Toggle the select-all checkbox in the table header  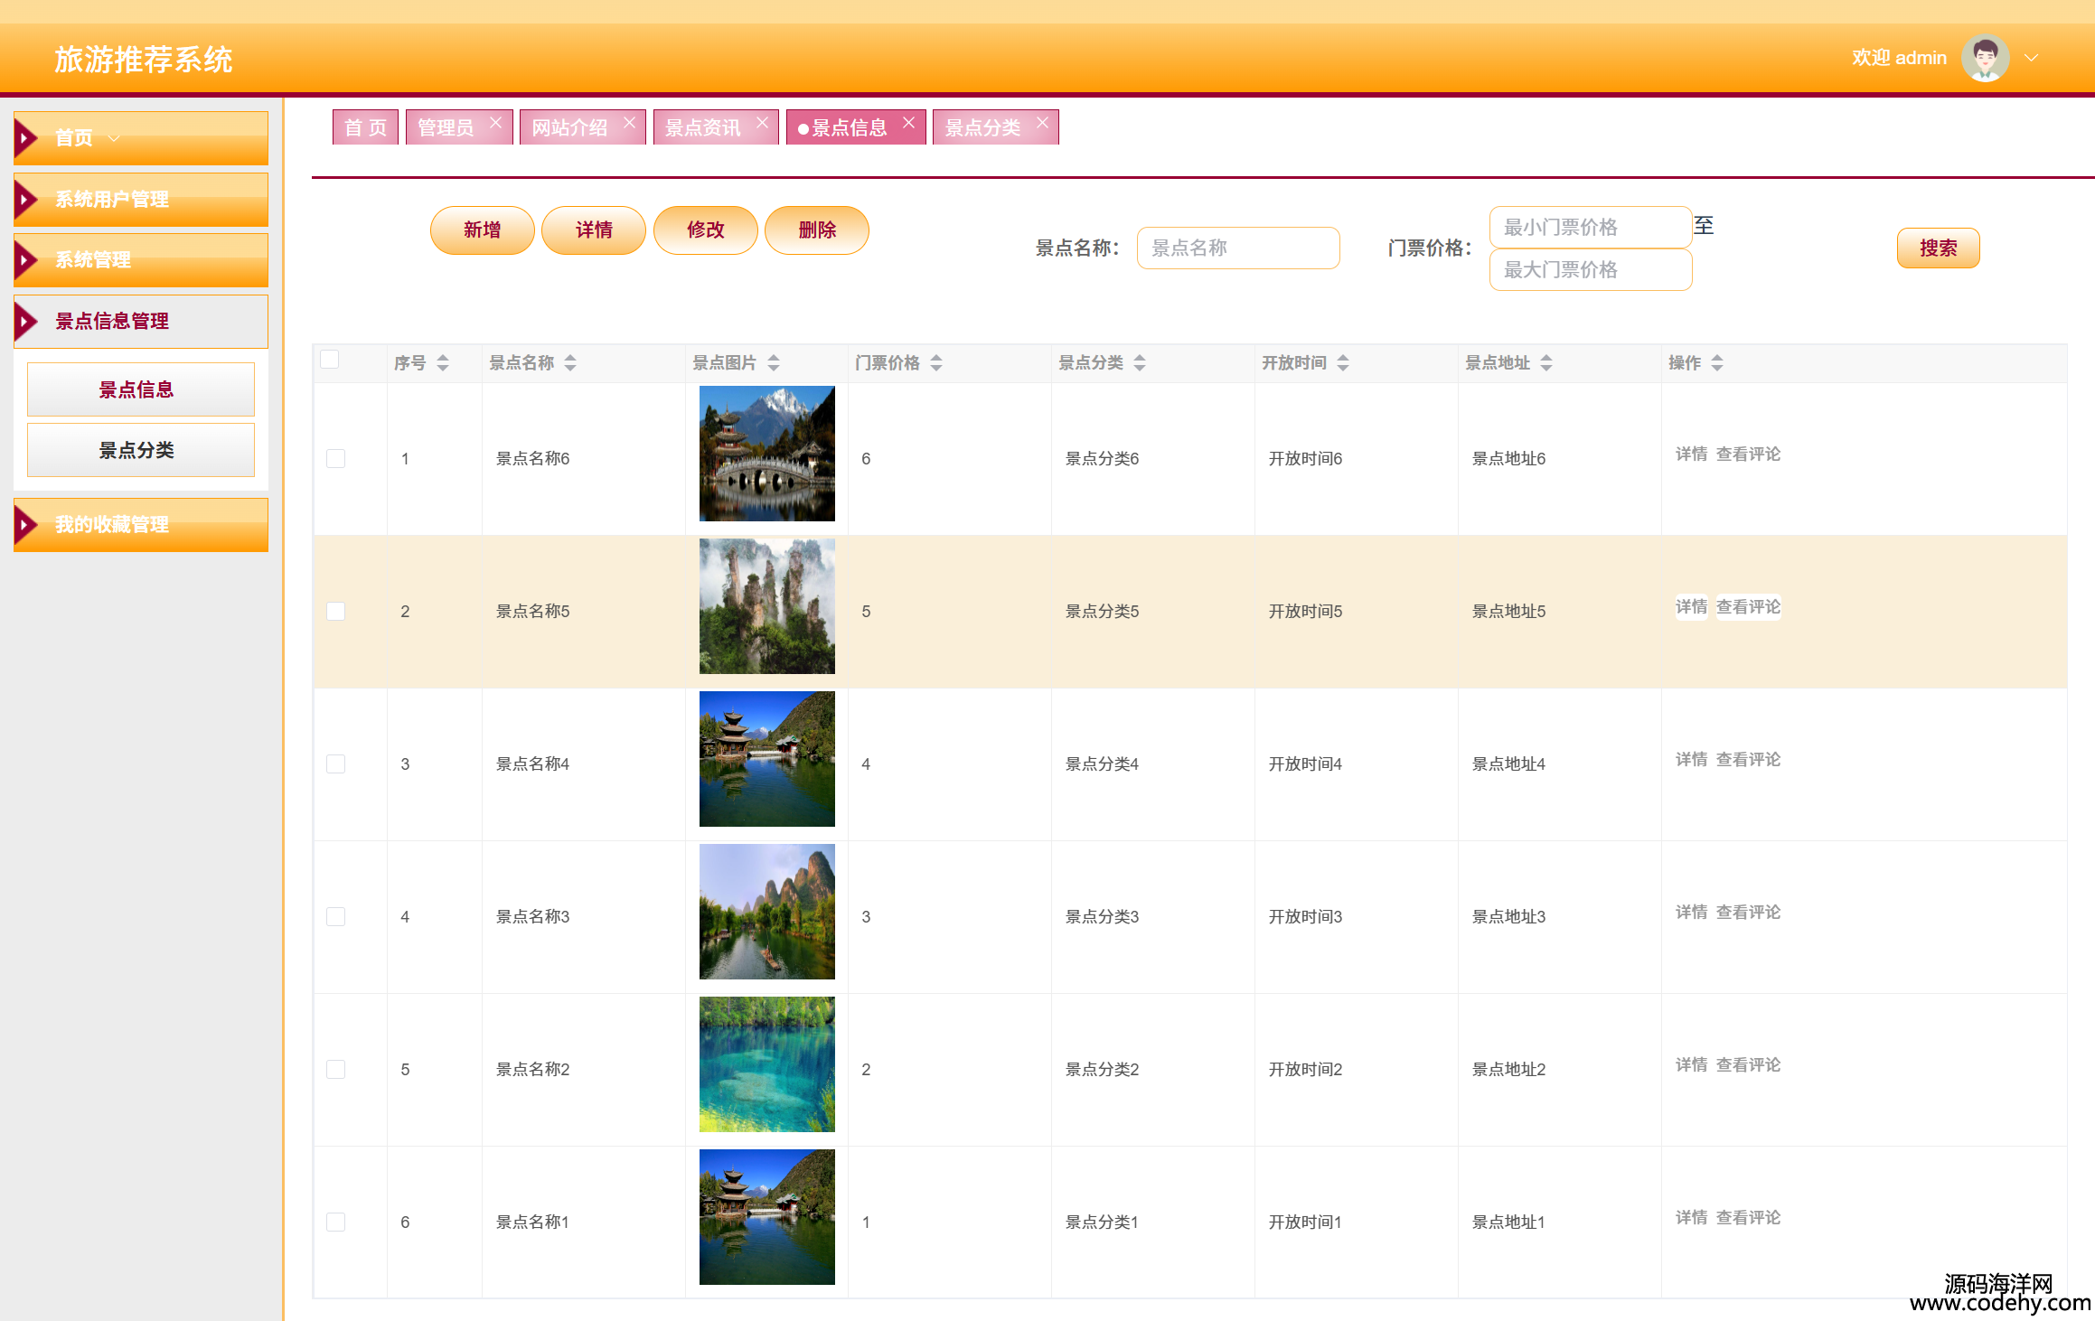330,360
